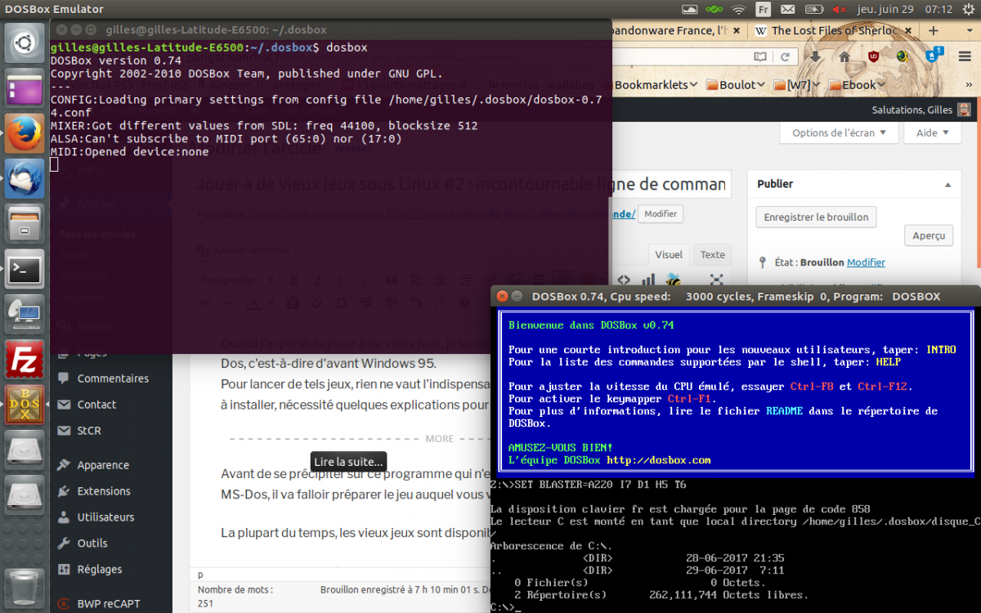Open Thunderbird mail from launcher
The height and width of the screenshot is (613, 981).
25,178
